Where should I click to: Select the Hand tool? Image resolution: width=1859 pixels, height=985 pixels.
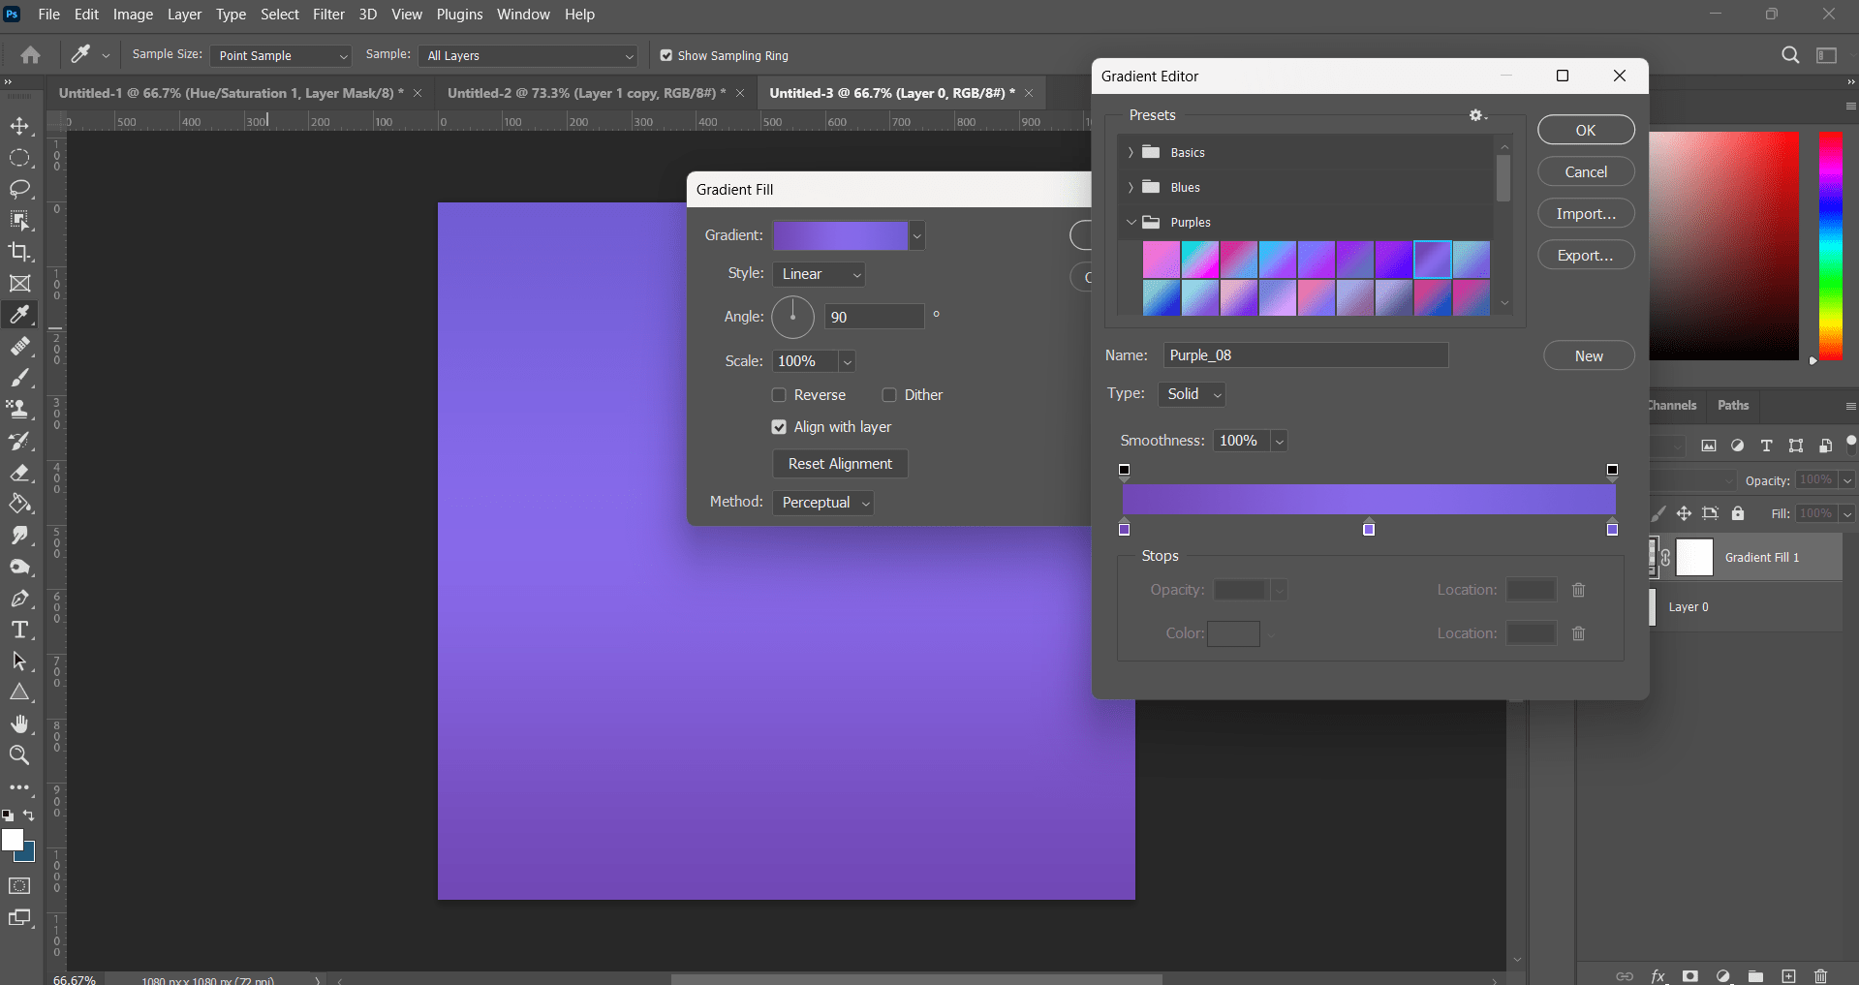click(20, 723)
